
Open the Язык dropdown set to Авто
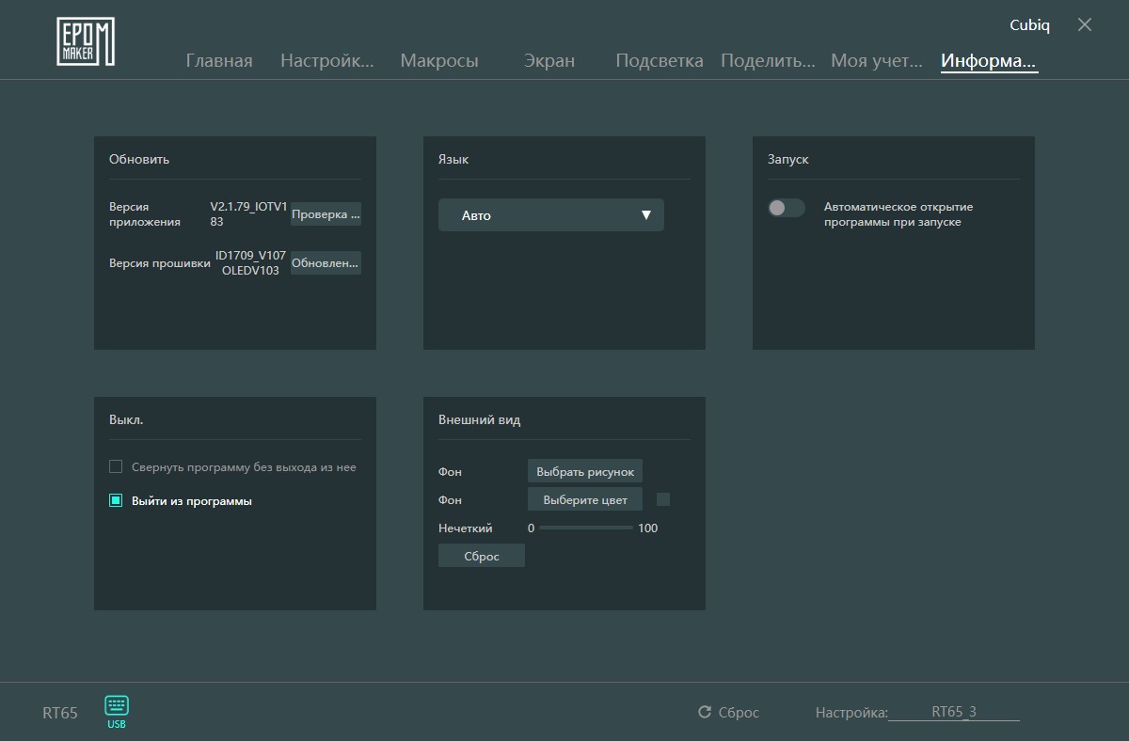(x=551, y=215)
